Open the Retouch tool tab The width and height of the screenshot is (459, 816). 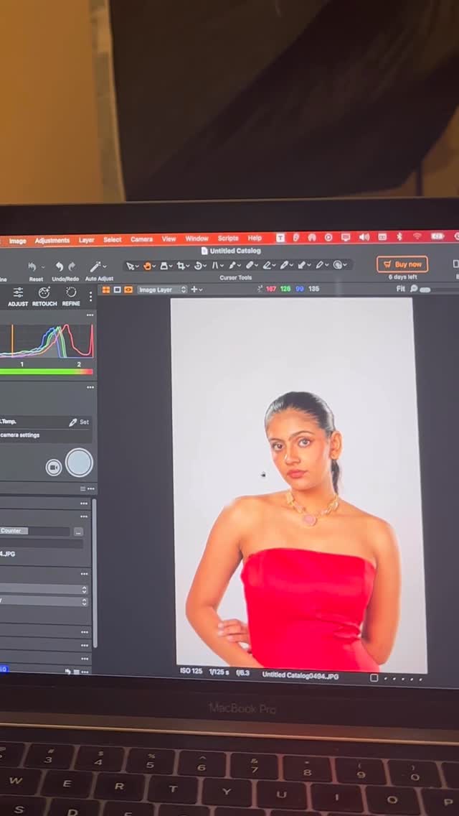click(44, 295)
